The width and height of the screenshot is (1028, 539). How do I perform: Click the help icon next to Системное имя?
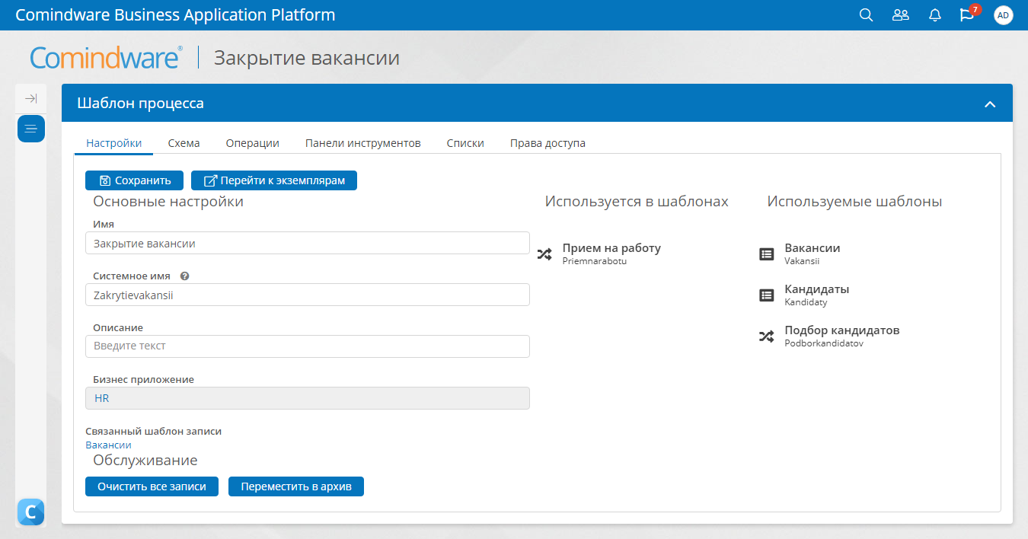184,276
